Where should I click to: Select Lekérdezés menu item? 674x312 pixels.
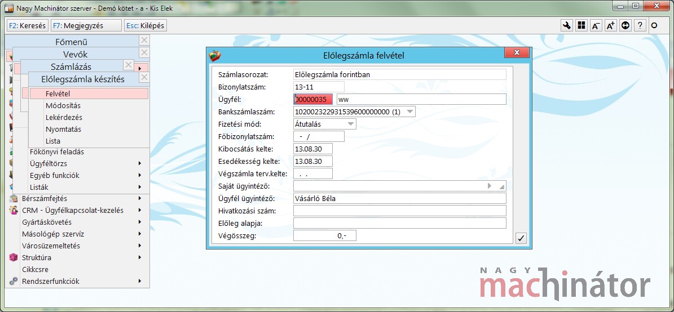tap(89, 117)
